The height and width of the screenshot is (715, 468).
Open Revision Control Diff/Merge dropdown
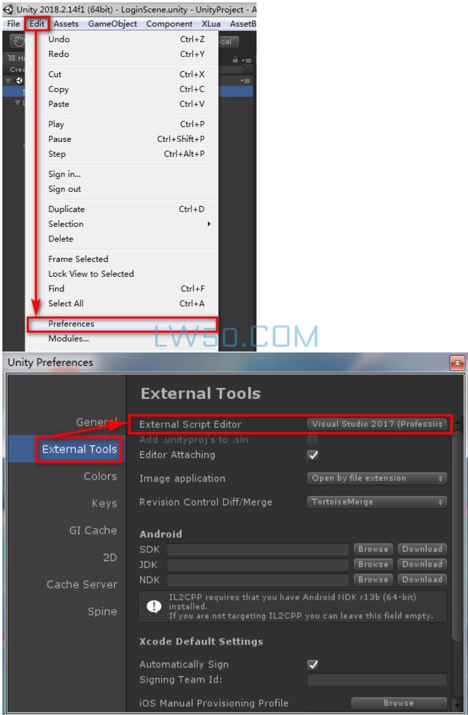[377, 502]
